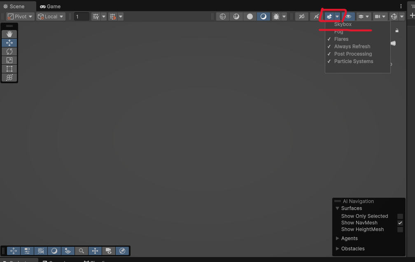Select the Rect transform tool
The height and width of the screenshot is (262, 415).
[9, 69]
